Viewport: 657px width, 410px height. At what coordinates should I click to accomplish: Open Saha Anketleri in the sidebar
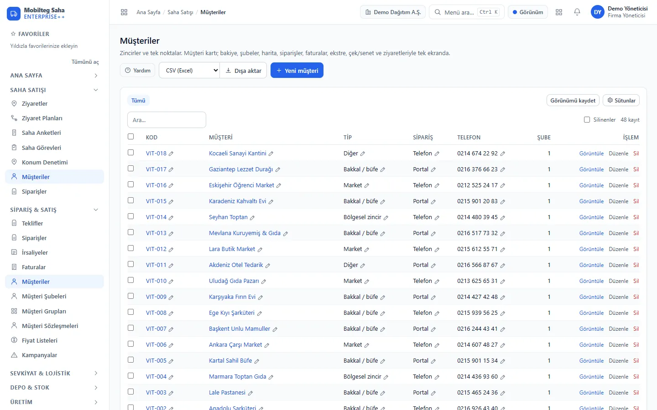pyautogui.click(x=54, y=133)
